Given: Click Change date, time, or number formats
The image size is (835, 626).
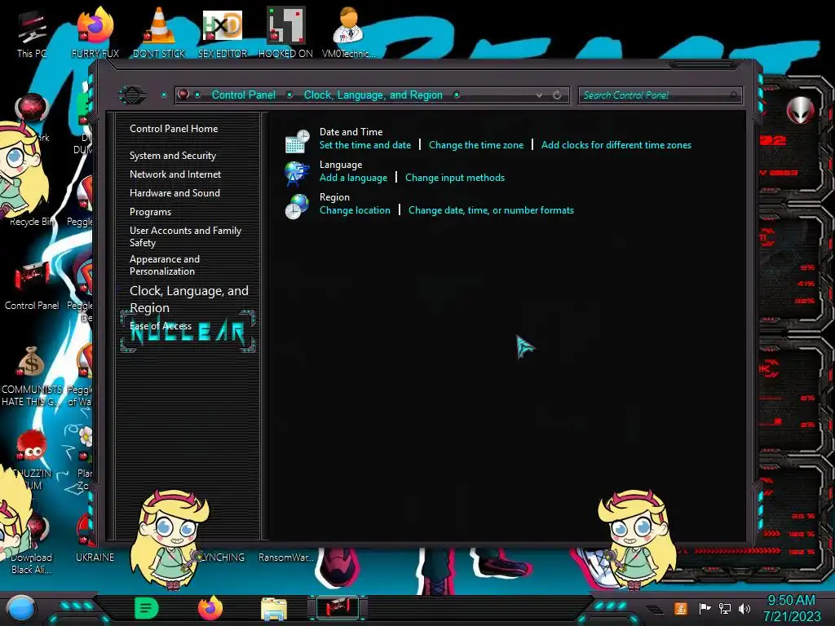Looking at the screenshot, I should tap(491, 210).
